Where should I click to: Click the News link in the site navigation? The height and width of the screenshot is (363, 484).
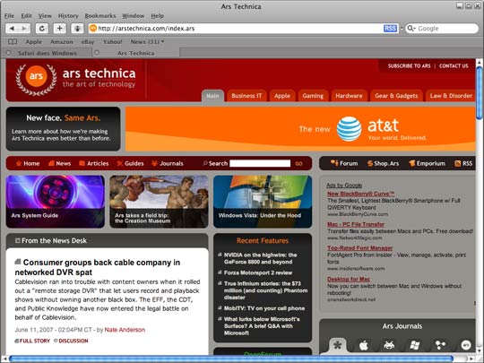(x=59, y=163)
